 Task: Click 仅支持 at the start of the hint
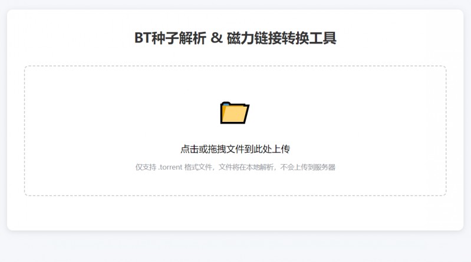point(146,167)
